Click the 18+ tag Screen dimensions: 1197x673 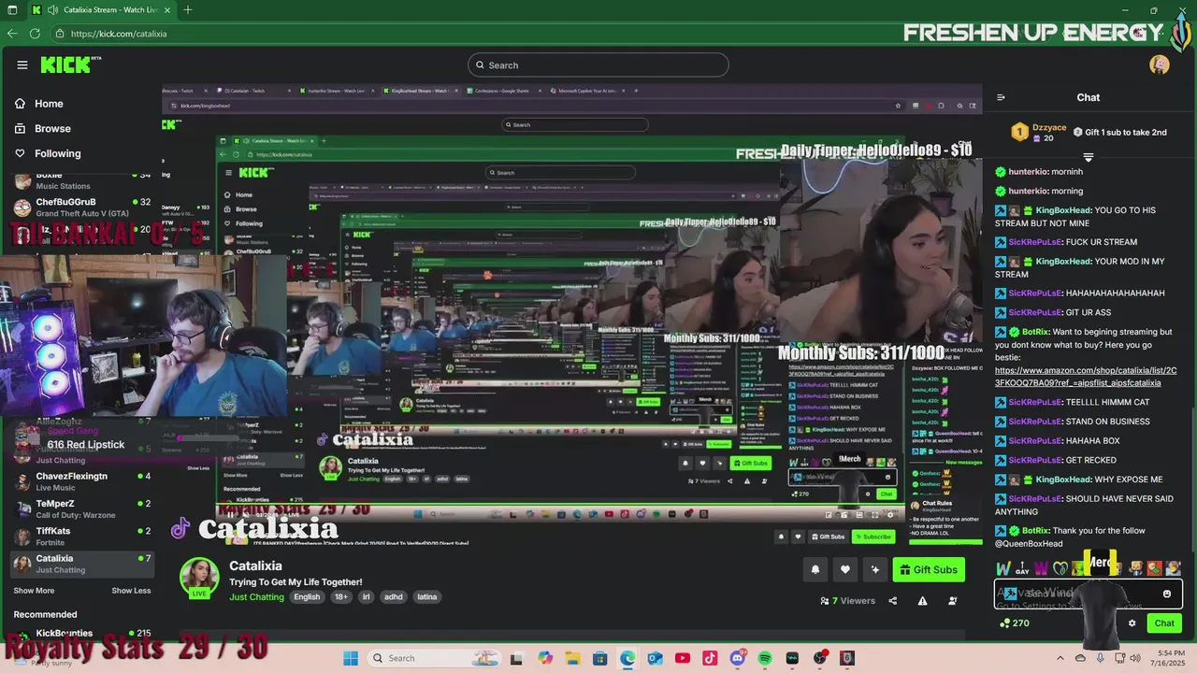click(341, 597)
